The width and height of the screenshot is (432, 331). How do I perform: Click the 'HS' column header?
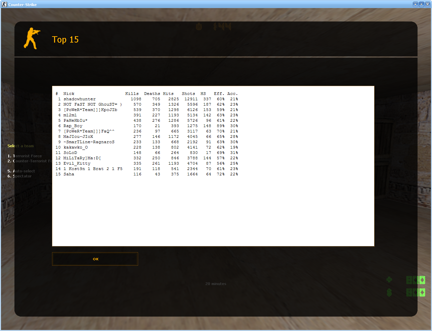pos(203,94)
